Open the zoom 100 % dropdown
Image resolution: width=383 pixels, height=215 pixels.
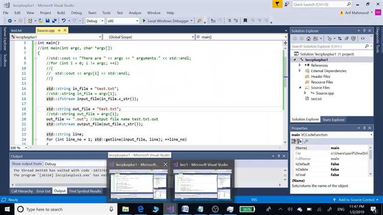click(26, 148)
